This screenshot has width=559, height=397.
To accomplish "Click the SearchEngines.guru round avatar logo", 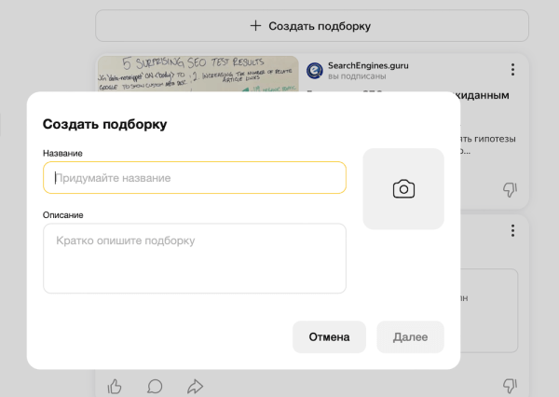I will [x=314, y=71].
